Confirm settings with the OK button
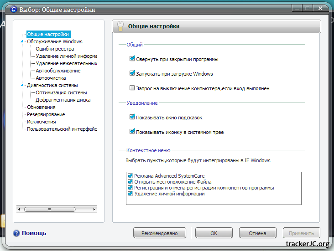 [214, 233]
